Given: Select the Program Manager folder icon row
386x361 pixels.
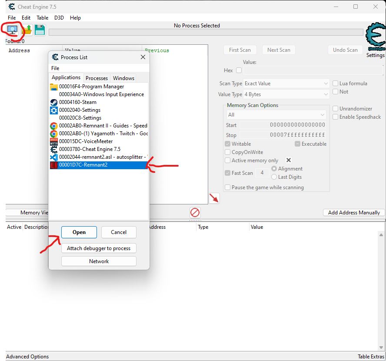Looking at the screenshot, I should coord(99,87).
